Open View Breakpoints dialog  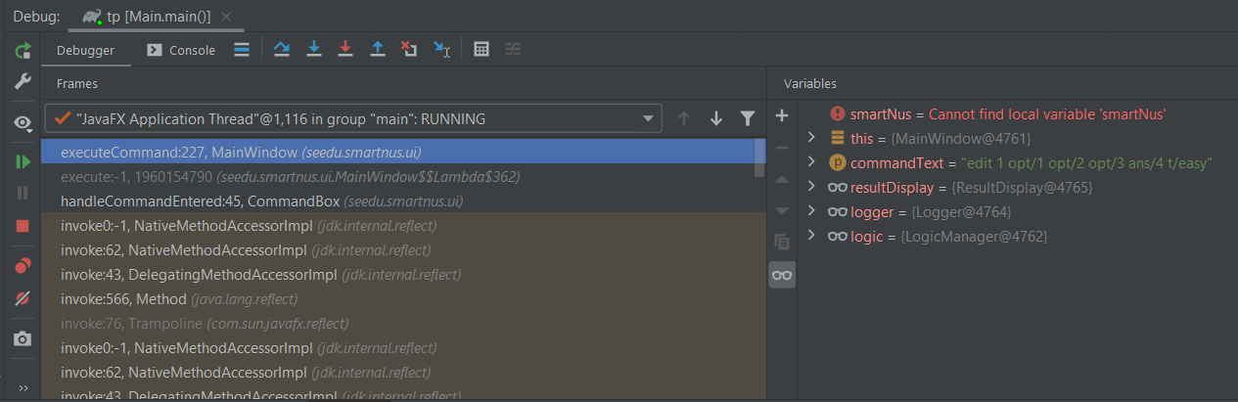(x=23, y=266)
